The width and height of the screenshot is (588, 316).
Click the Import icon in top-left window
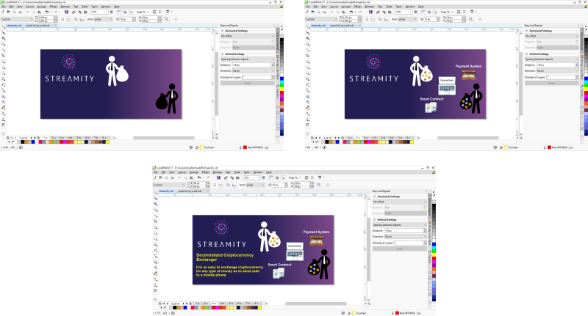73,12
